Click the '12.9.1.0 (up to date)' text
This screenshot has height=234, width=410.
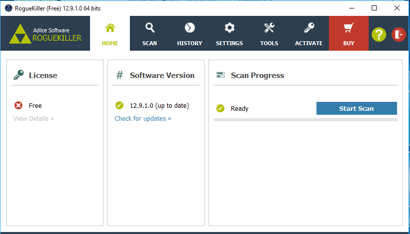point(160,106)
